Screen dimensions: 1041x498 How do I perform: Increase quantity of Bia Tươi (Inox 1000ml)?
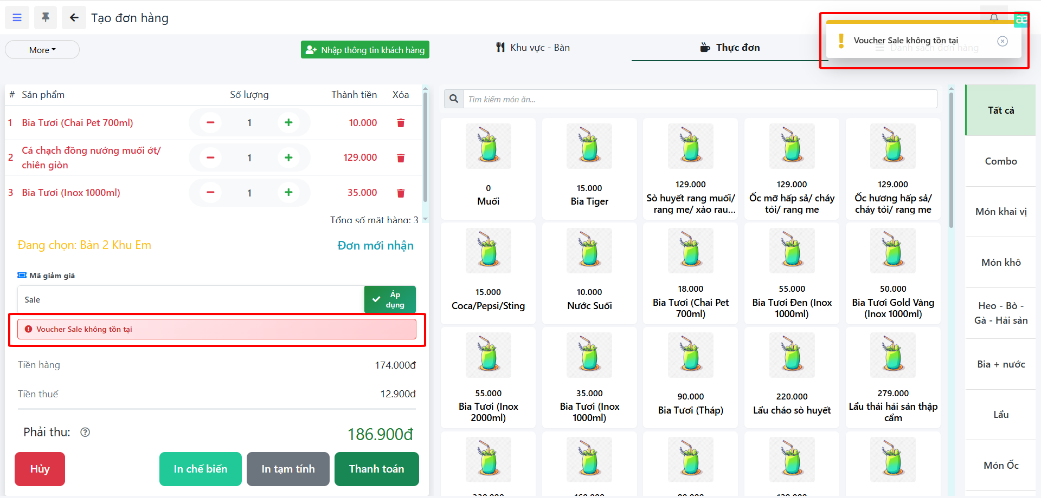coord(288,193)
